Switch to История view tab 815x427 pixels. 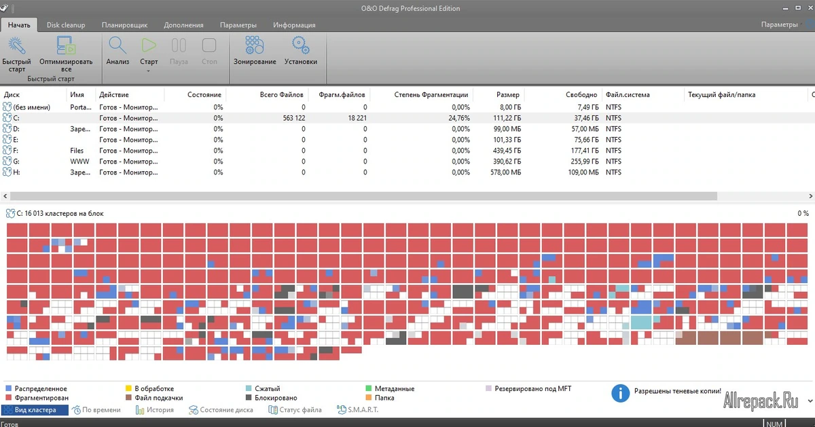[x=155, y=410]
